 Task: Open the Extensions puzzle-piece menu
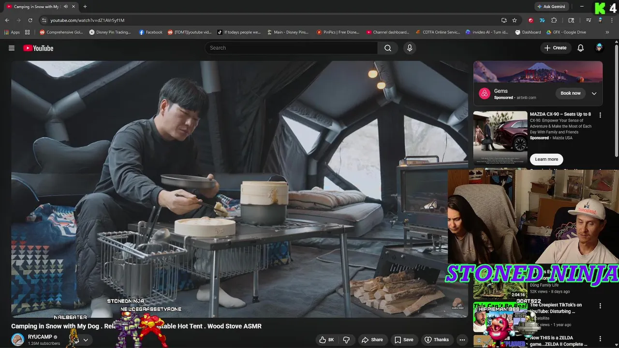pos(554,20)
